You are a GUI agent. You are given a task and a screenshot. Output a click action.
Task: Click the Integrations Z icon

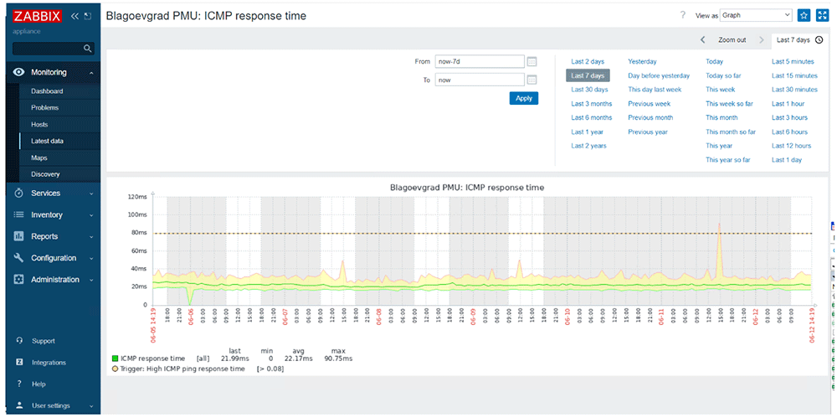pos(19,363)
